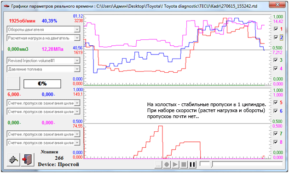Click the record number 266
This screenshot has height=173, width=289.
coord(59,158)
